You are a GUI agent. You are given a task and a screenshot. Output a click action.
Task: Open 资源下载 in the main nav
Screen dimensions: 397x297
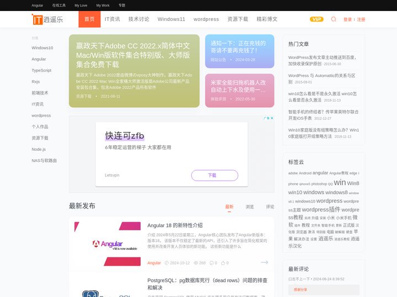pos(238,19)
